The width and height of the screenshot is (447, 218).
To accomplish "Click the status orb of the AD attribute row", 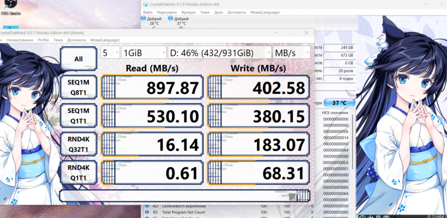I will click(x=147, y=206).
